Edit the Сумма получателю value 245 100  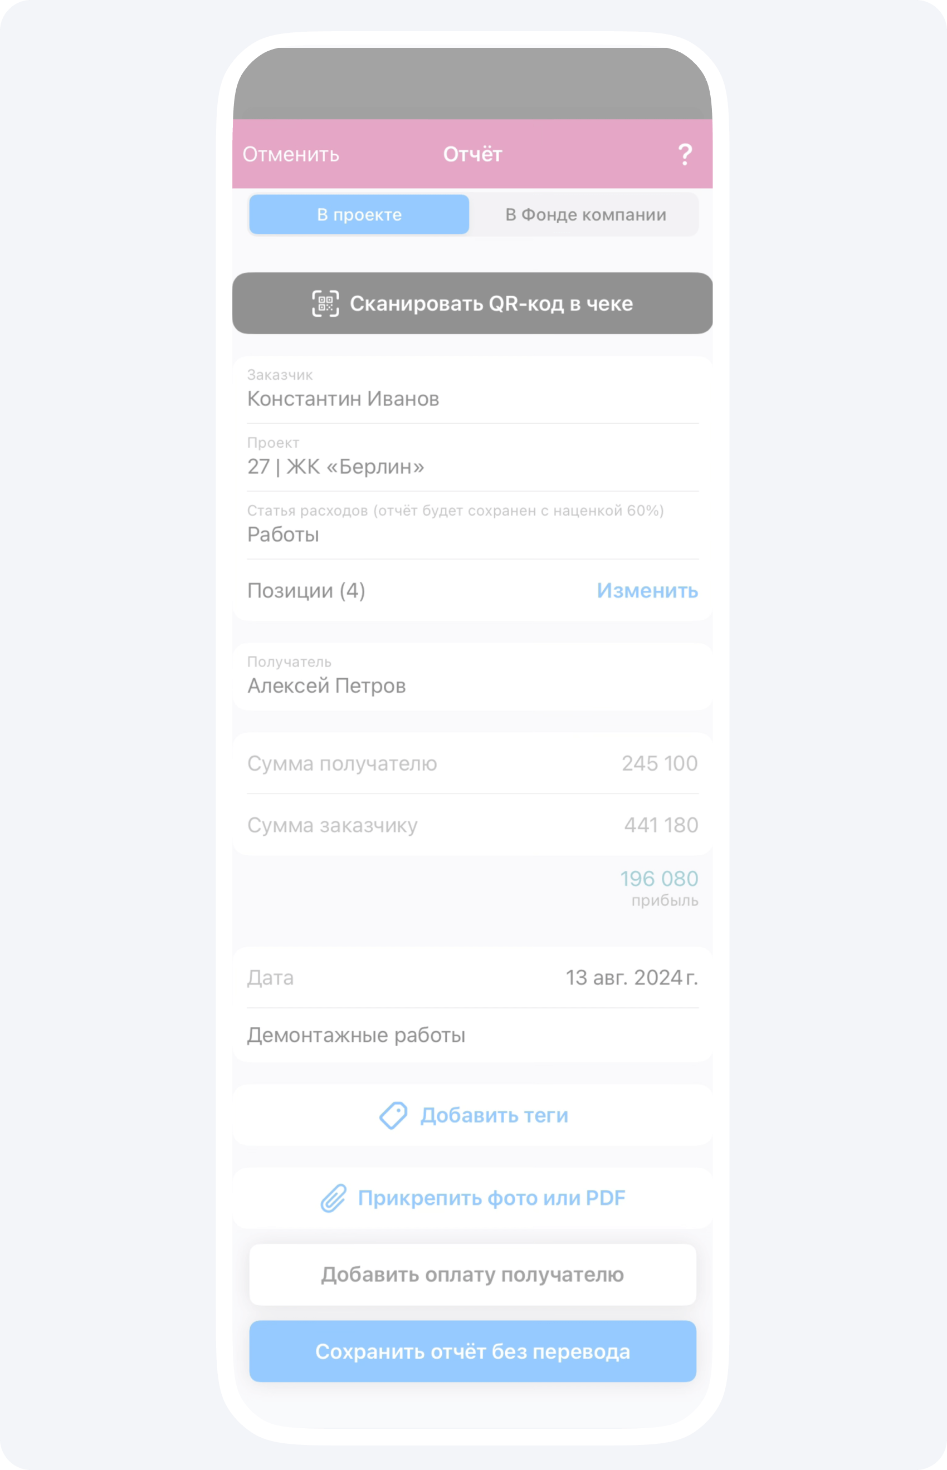tap(658, 763)
